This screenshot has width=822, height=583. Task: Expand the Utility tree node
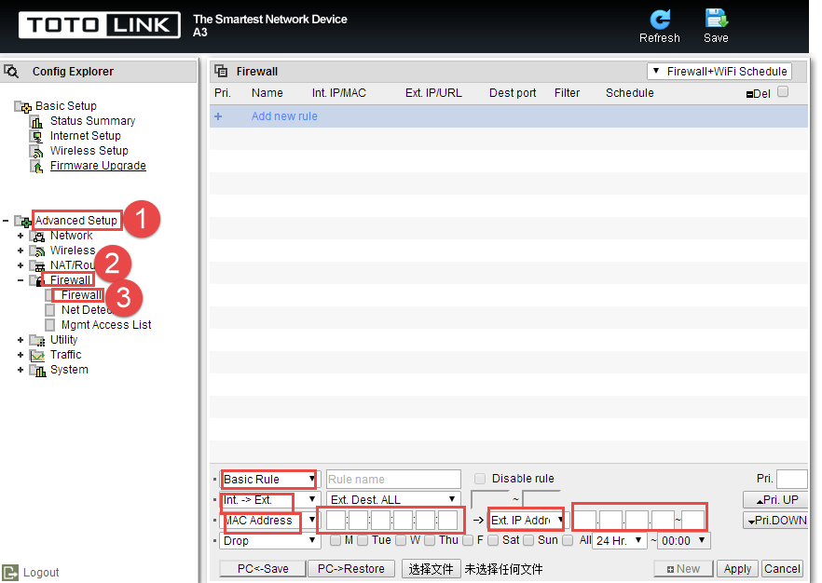tap(21, 340)
